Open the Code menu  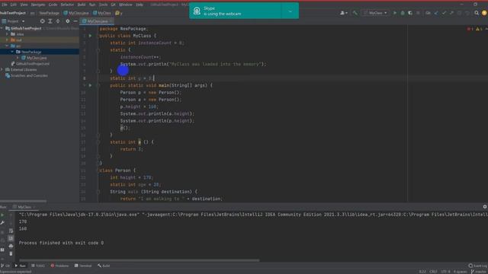[x=53, y=5]
